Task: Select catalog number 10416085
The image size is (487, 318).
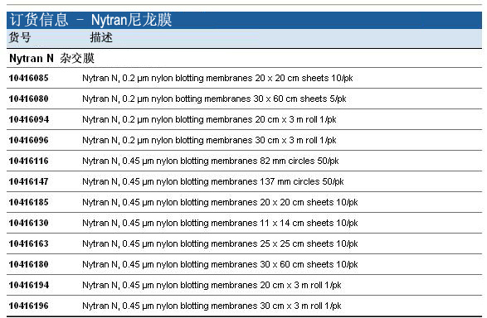Action: tap(28, 78)
